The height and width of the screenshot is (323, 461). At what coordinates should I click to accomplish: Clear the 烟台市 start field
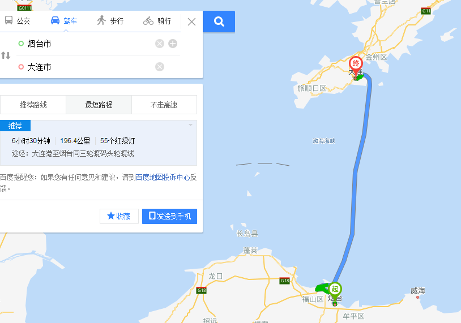[x=160, y=44]
